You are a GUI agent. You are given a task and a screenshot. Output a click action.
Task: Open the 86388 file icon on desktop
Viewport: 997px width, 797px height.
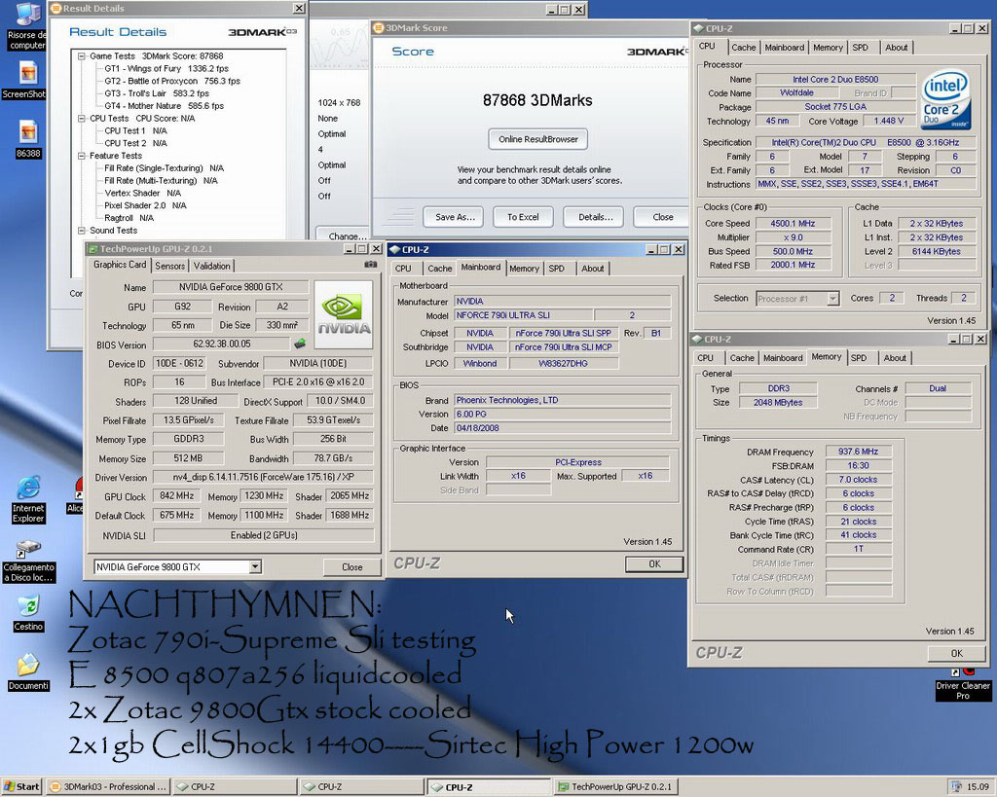[x=28, y=139]
